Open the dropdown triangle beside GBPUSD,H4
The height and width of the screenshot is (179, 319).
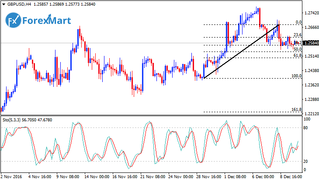point(3,3)
